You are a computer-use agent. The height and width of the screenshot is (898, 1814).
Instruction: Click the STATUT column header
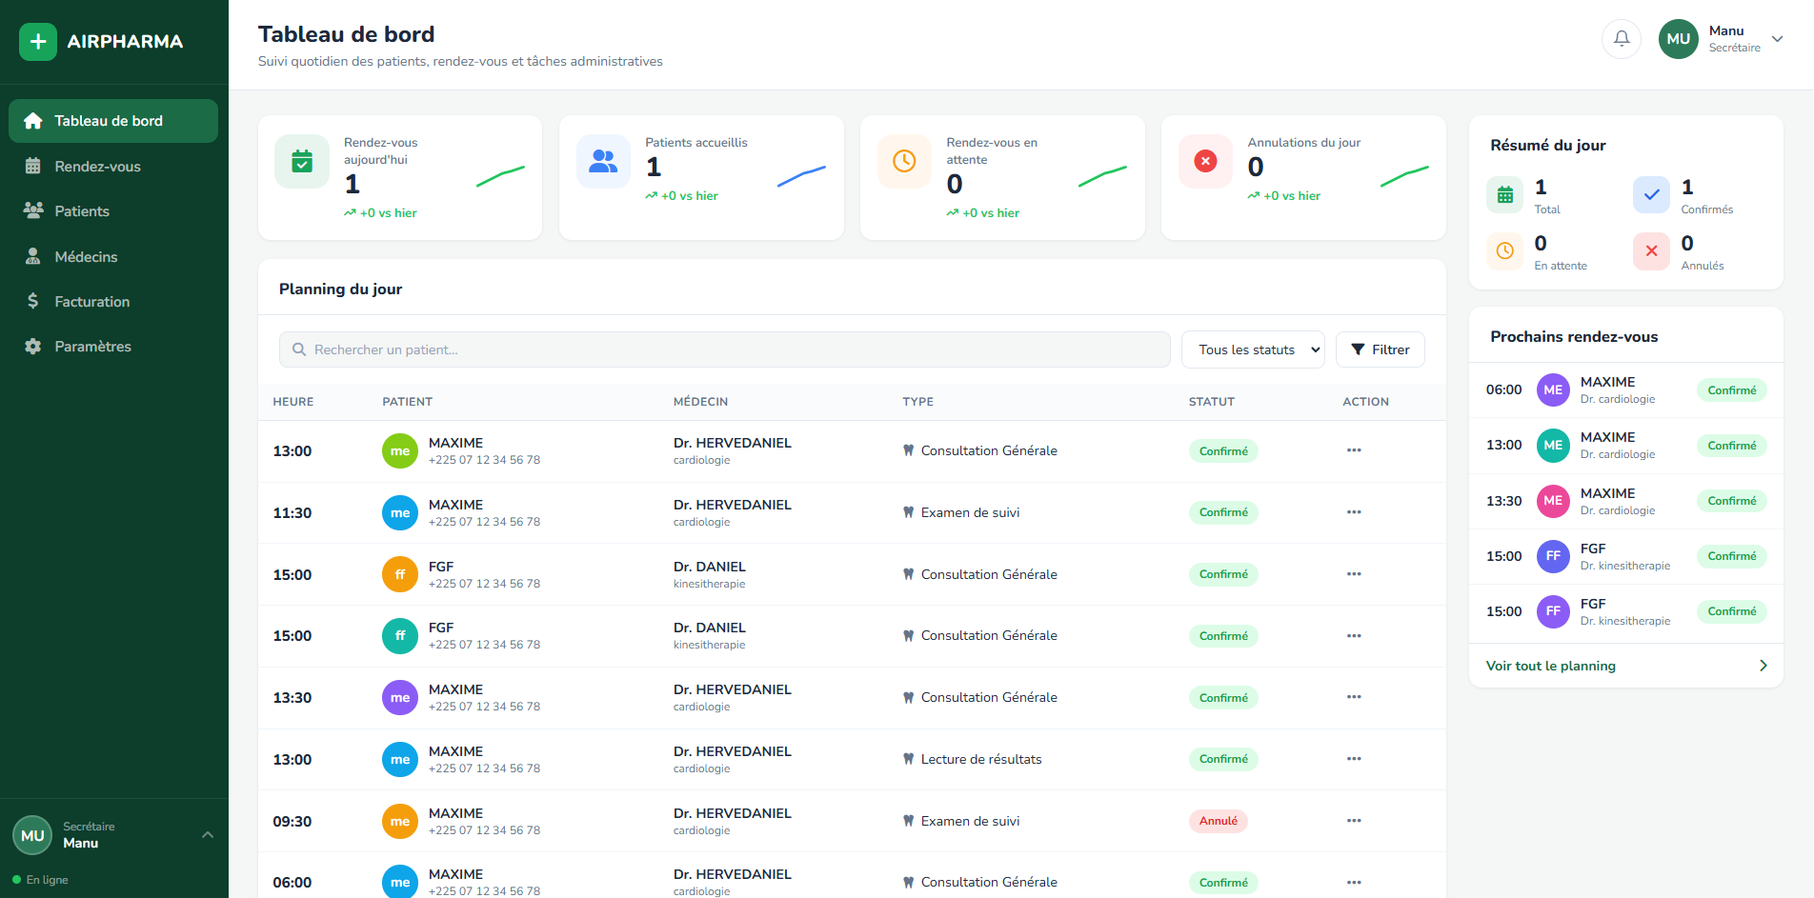1211,402
